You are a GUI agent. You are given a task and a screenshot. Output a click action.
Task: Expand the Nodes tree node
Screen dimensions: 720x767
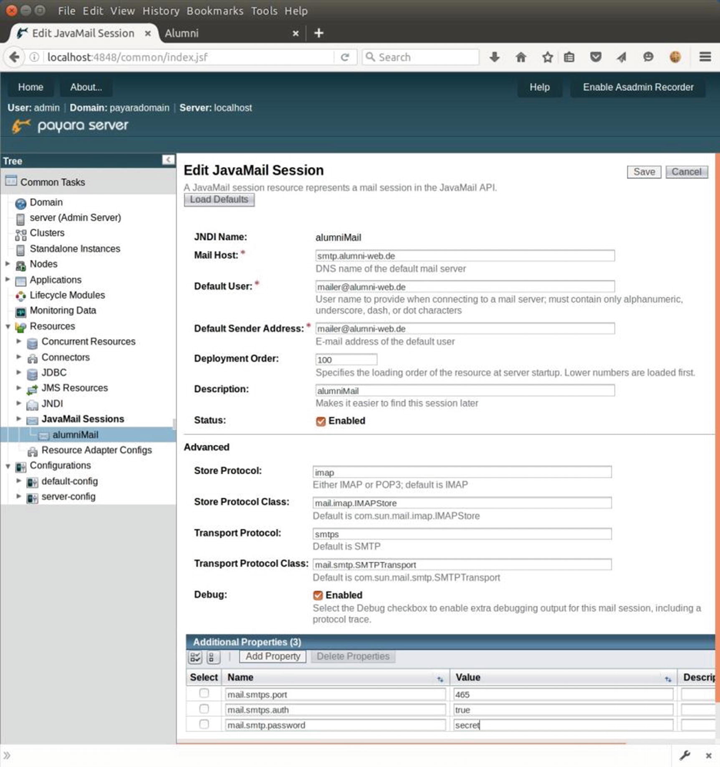pos(8,264)
